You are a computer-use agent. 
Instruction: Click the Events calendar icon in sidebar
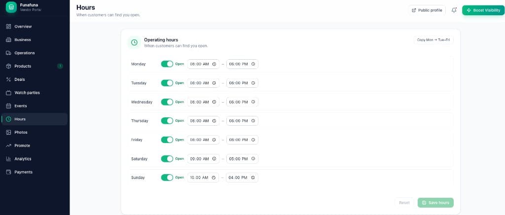tap(9, 106)
